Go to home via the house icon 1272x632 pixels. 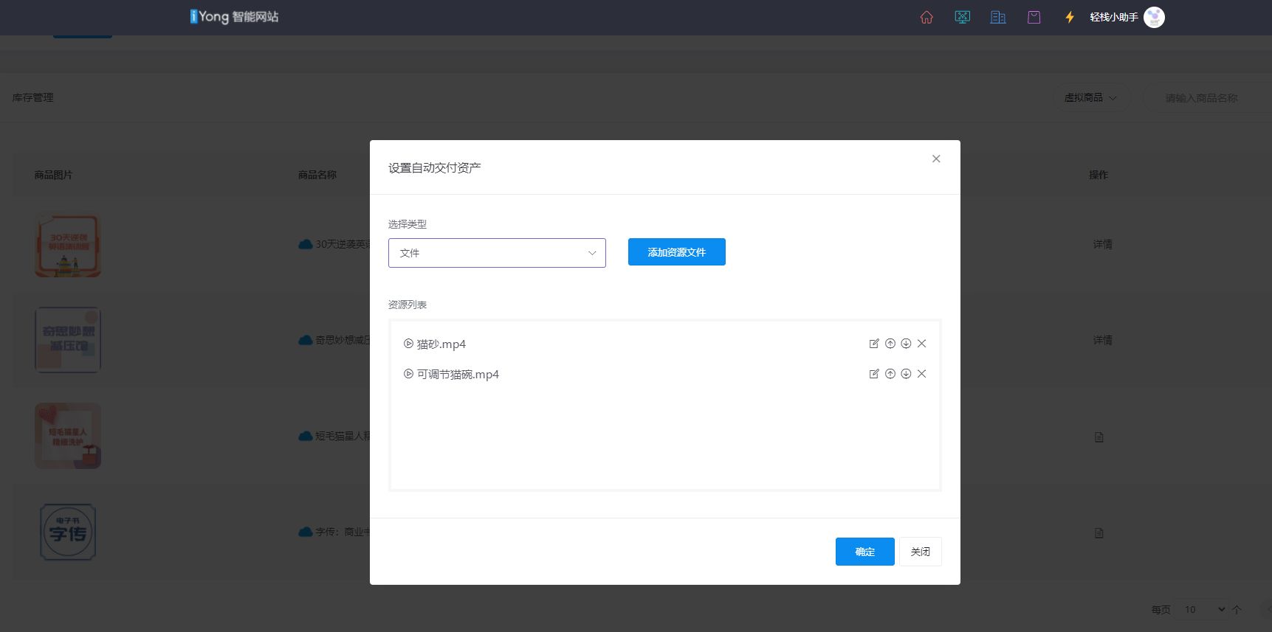[927, 17]
